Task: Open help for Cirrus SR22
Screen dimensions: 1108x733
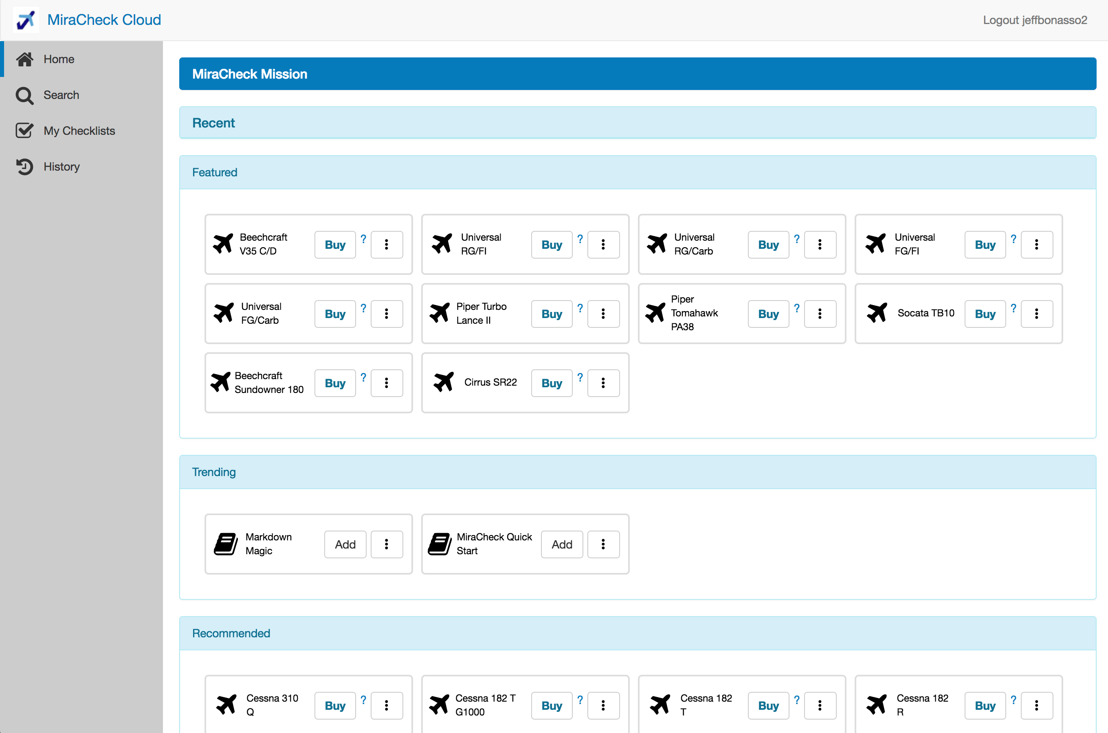Action: pos(580,377)
